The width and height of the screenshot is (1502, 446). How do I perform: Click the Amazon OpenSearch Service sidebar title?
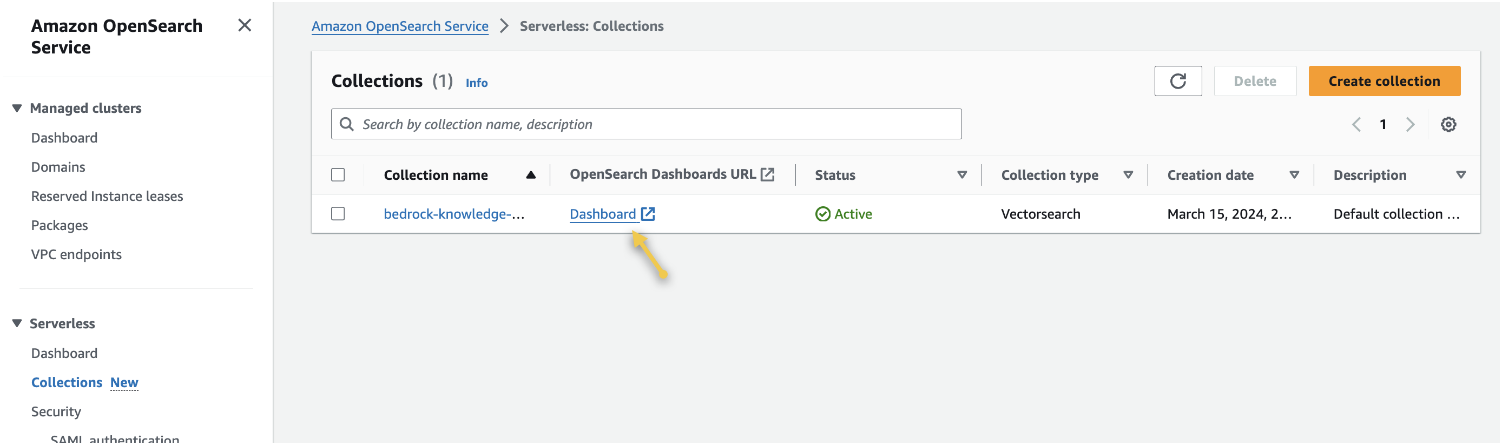pos(117,36)
